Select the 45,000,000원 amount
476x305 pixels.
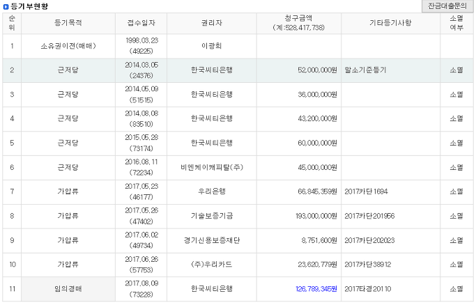[x=317, y=167]
